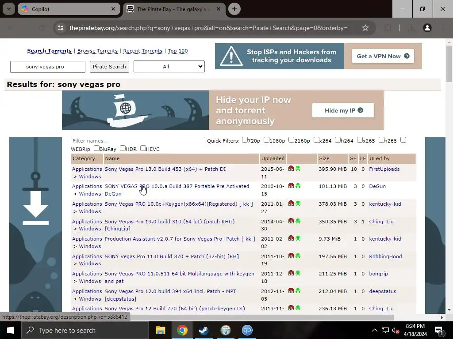Screen dimensions: 453x339
Task: Open Production Assistant v2.0.7 torrent link
Action: tap(180, 239)
